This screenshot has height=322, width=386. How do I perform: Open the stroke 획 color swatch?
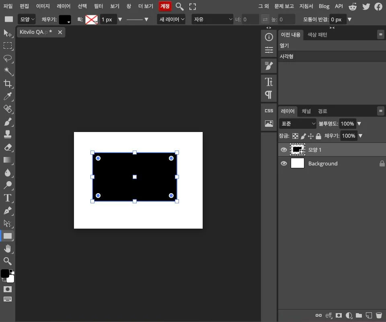(x=91, y=19)
